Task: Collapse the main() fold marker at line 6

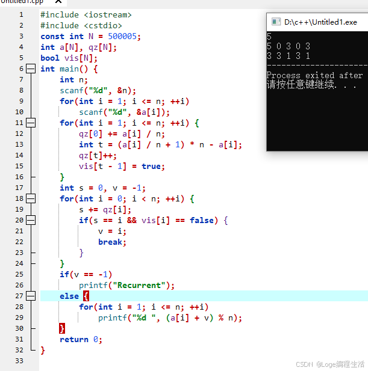Action: [x=31, y=69]
